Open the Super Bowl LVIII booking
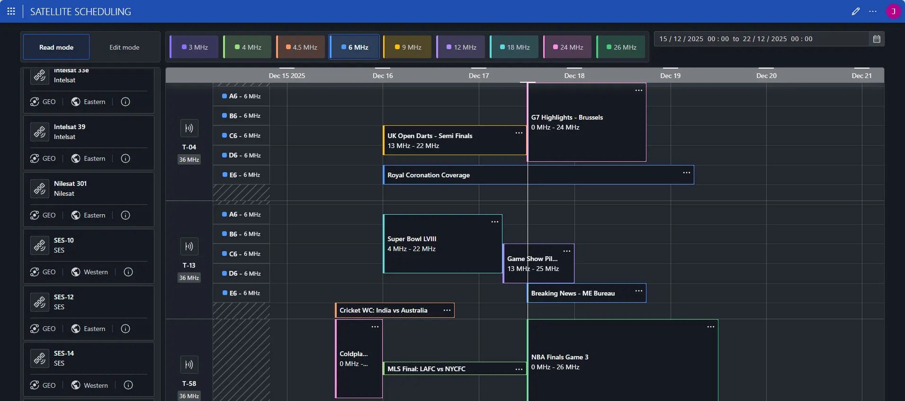Screen dimensions: 905x401 (442, 244)
